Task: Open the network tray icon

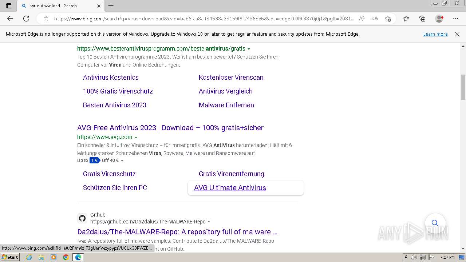Action: 423,257
